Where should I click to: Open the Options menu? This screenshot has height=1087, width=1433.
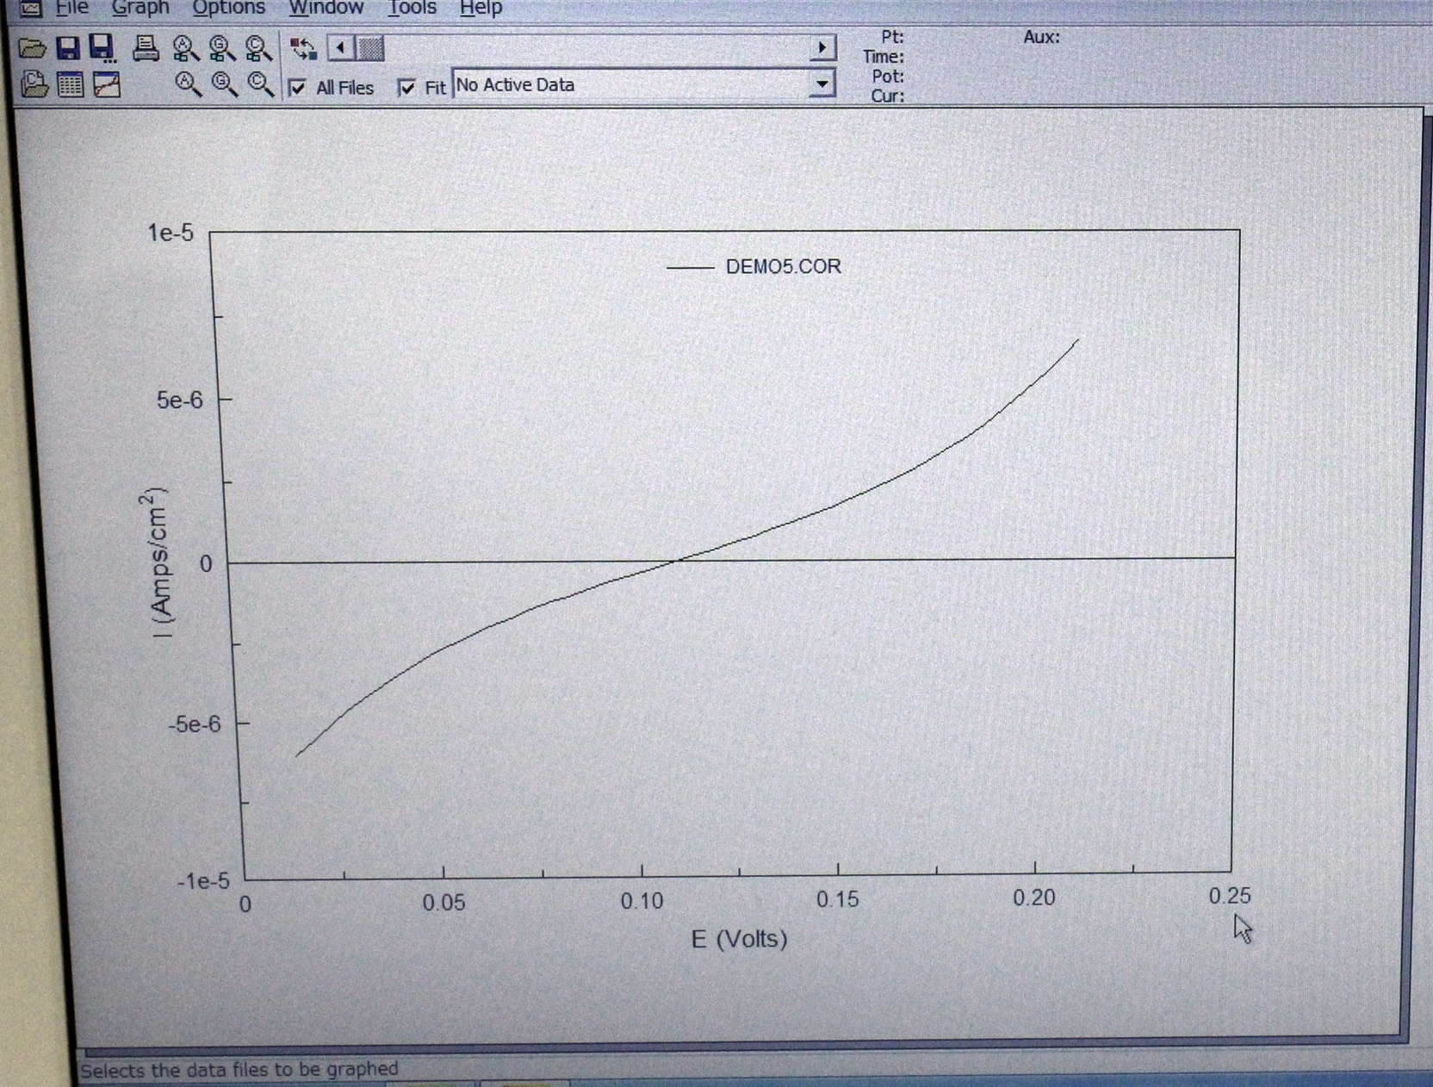click(228, 9)
